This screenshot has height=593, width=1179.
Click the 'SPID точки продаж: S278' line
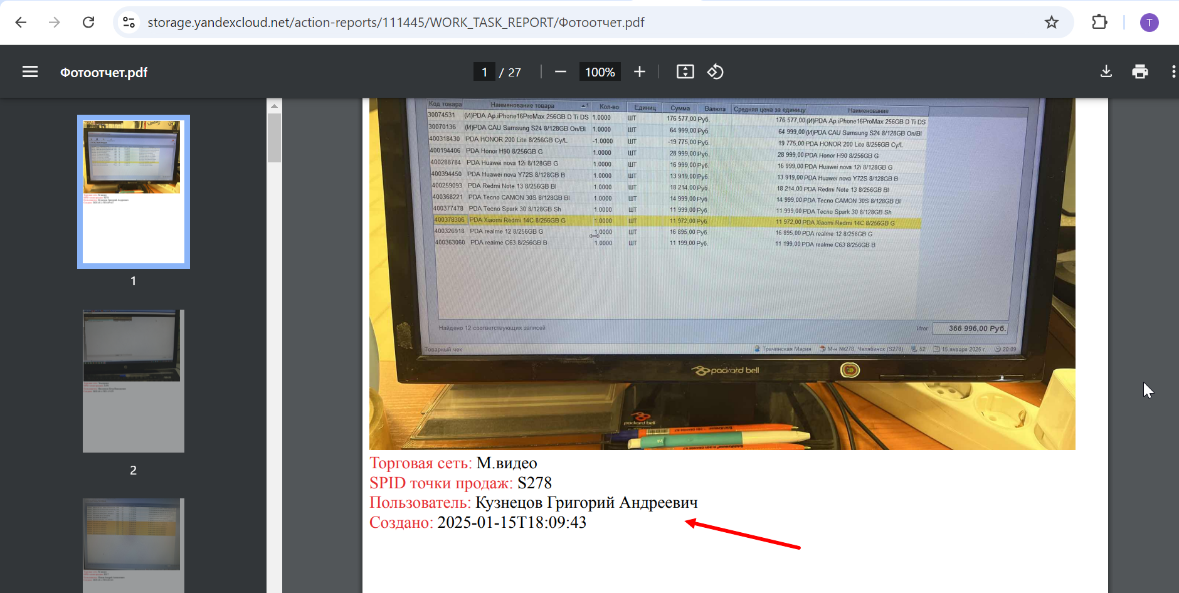(461, 483)
